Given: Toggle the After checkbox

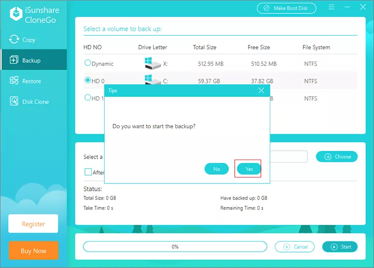Looking at the screenshot, I should 88,172.
